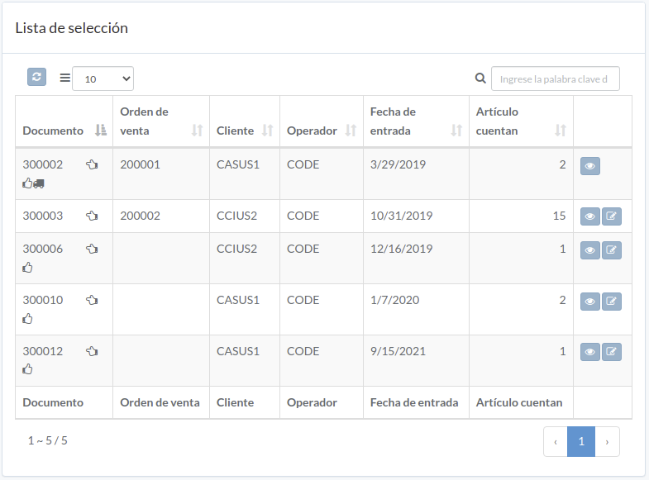The width and height of the screenshot is (649, 480).
Task: Click document number 300010
Action: [43, 300]
